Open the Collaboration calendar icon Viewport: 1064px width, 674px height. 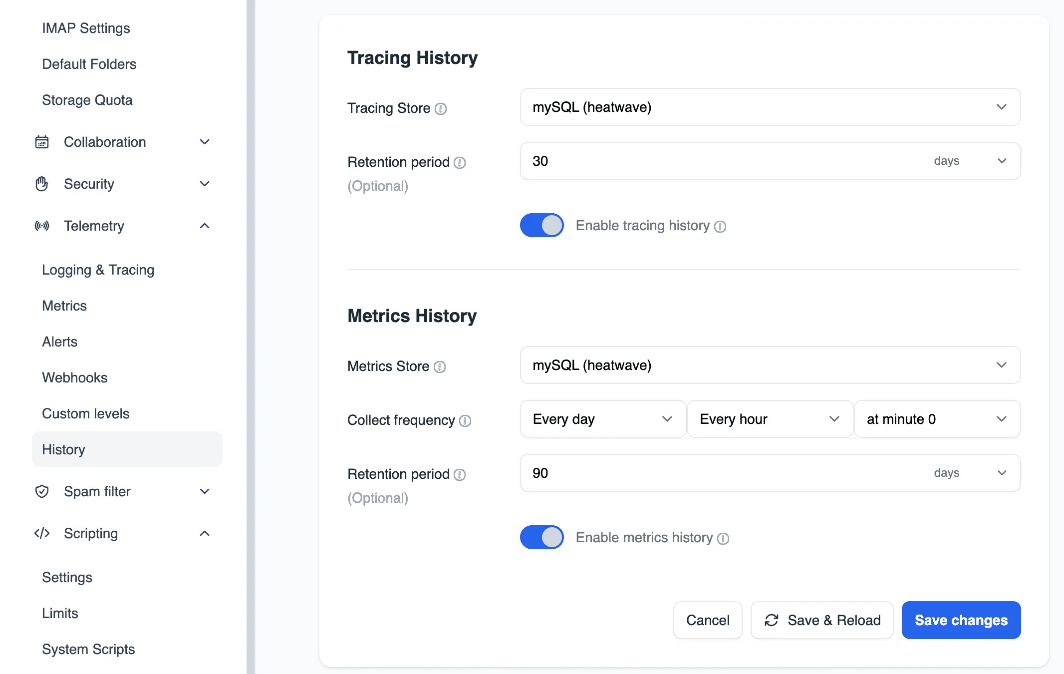[x=42, y=142]
